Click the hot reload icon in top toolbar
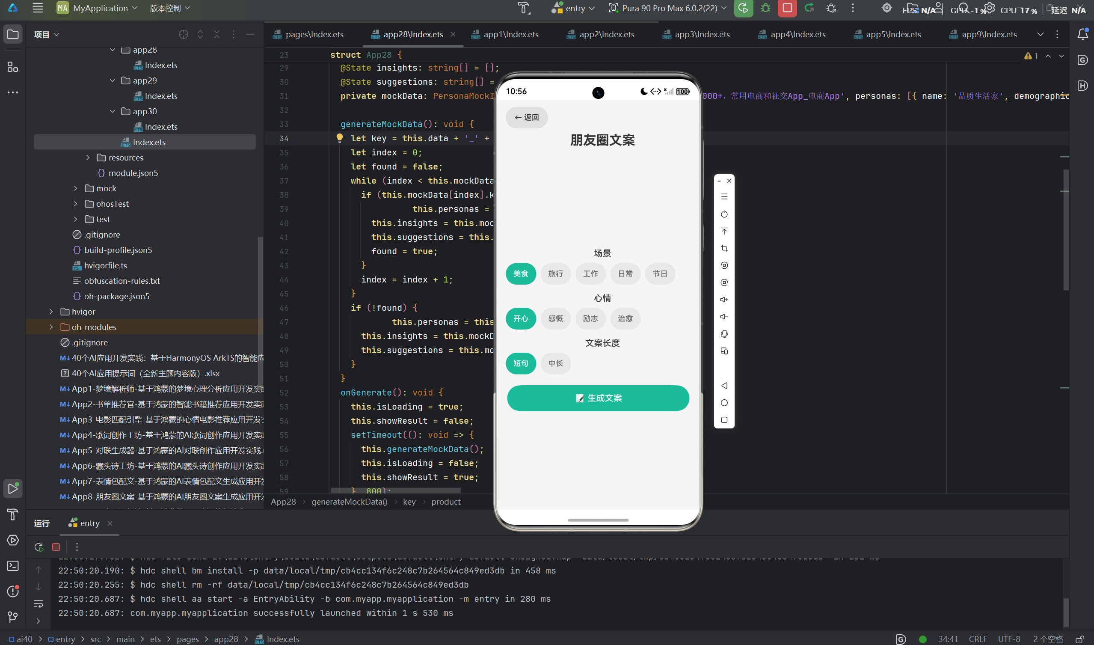 tap(809, 8)
